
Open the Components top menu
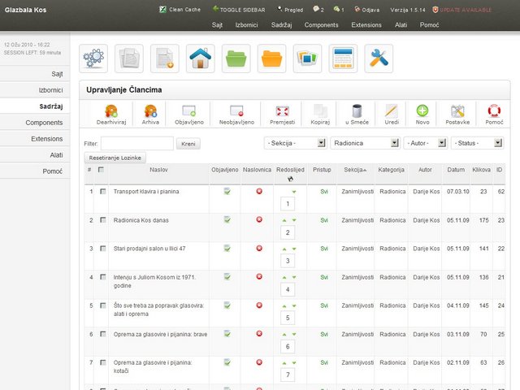click(x=322, y=25)
